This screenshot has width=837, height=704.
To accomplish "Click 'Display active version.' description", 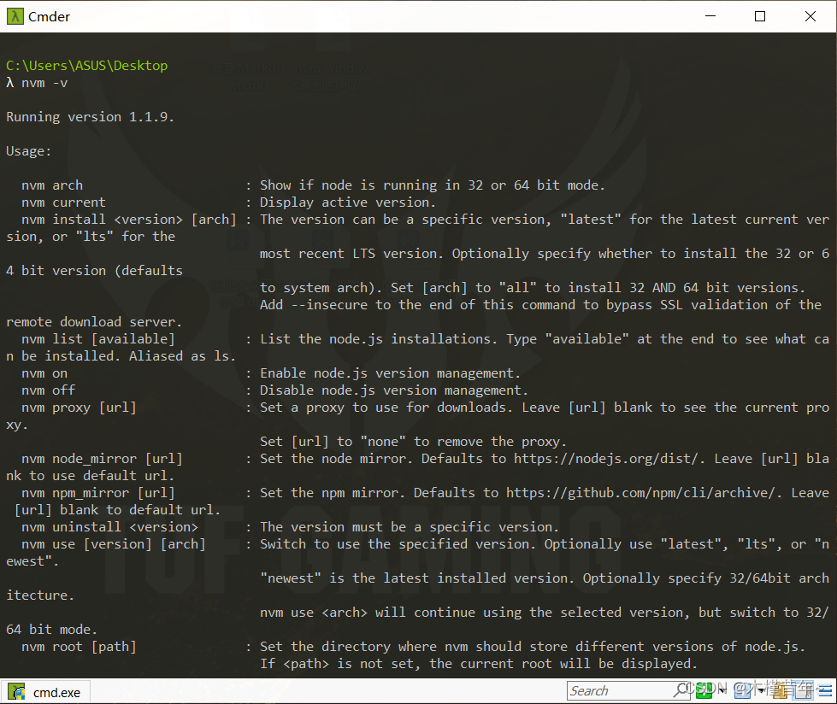I will (347, 202).
